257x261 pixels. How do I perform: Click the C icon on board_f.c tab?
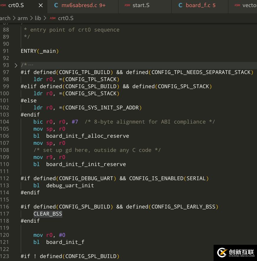(x=180, y=5)
